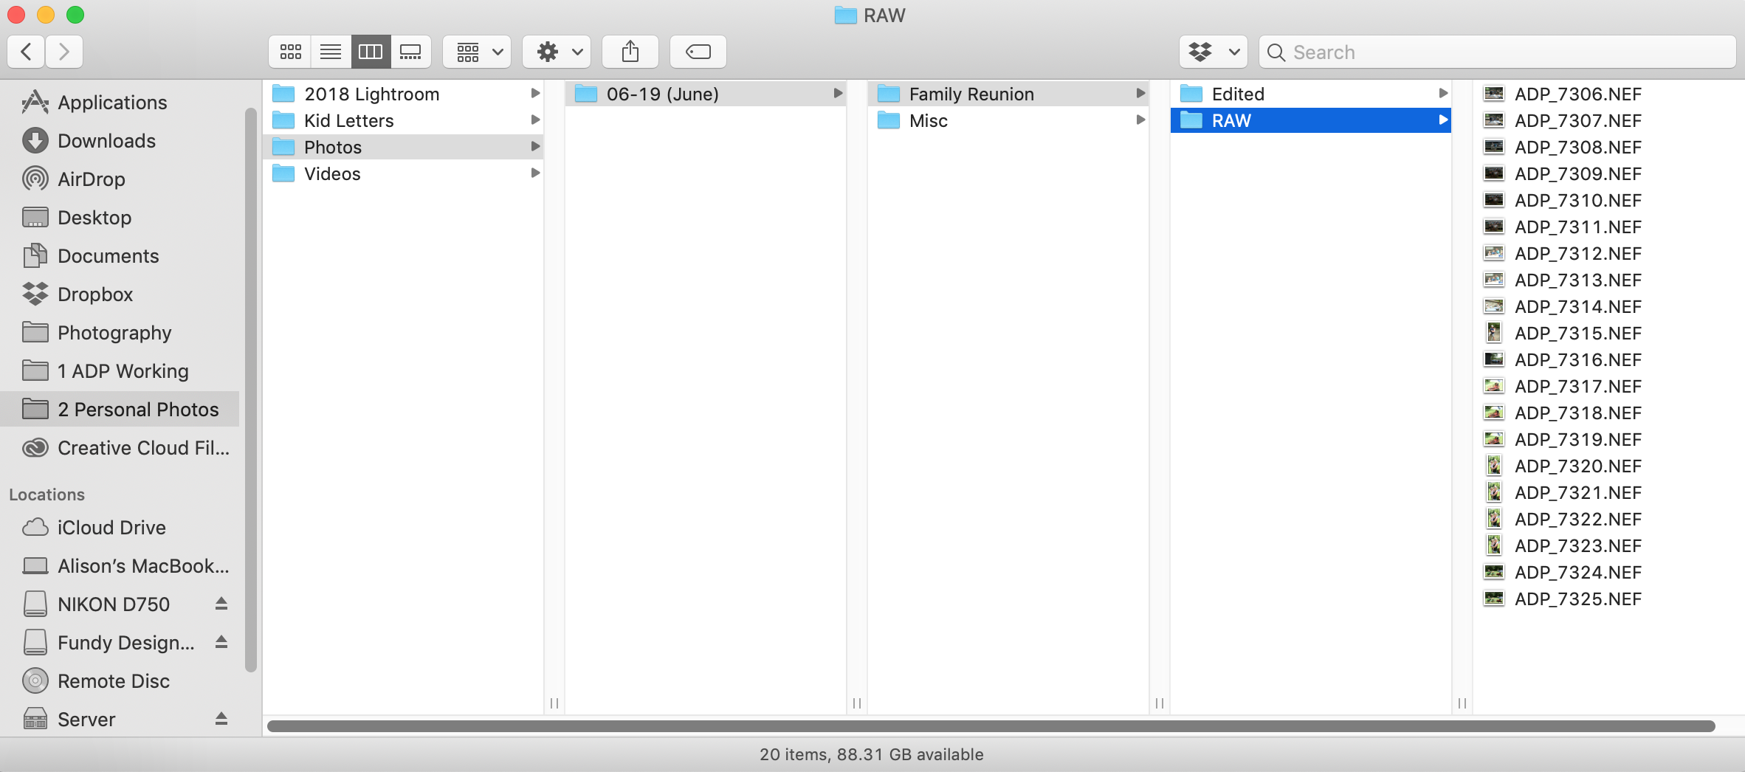Image resolution: width=1745 pixels, height=772 pixels.
Task: Switch to gallery view
Action: coord(410,52)
